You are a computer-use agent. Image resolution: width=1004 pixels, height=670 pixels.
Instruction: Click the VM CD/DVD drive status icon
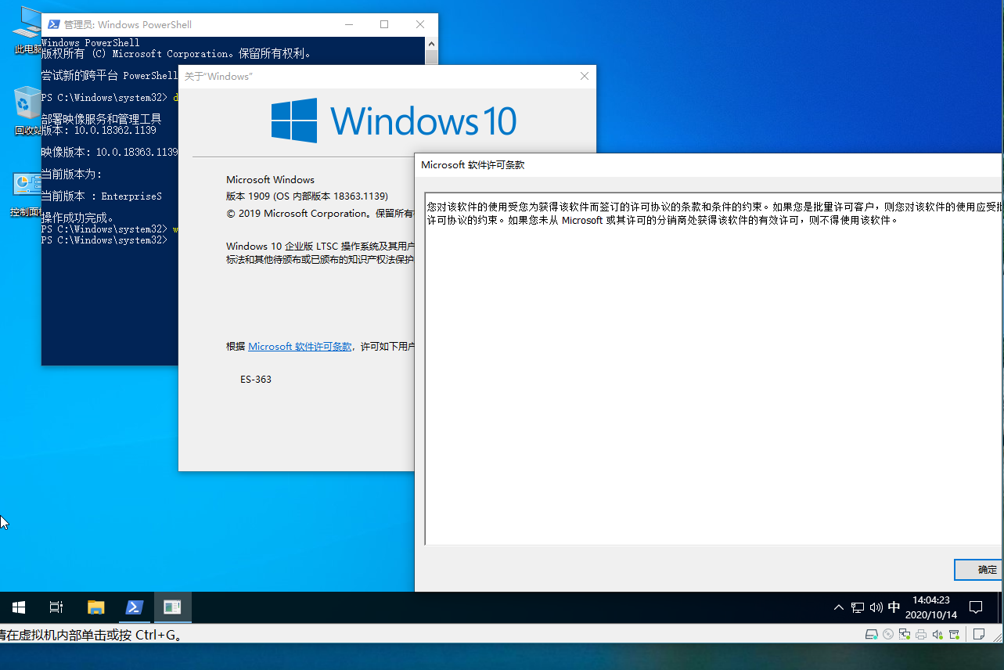(x=888, y=634)
